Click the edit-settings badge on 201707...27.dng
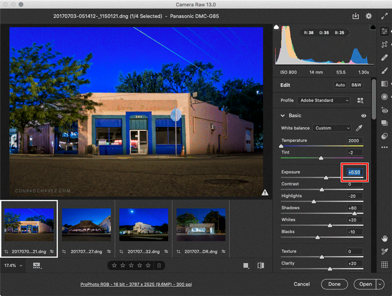This screenshot has width=392, height=296. click(x=109, y=251)
